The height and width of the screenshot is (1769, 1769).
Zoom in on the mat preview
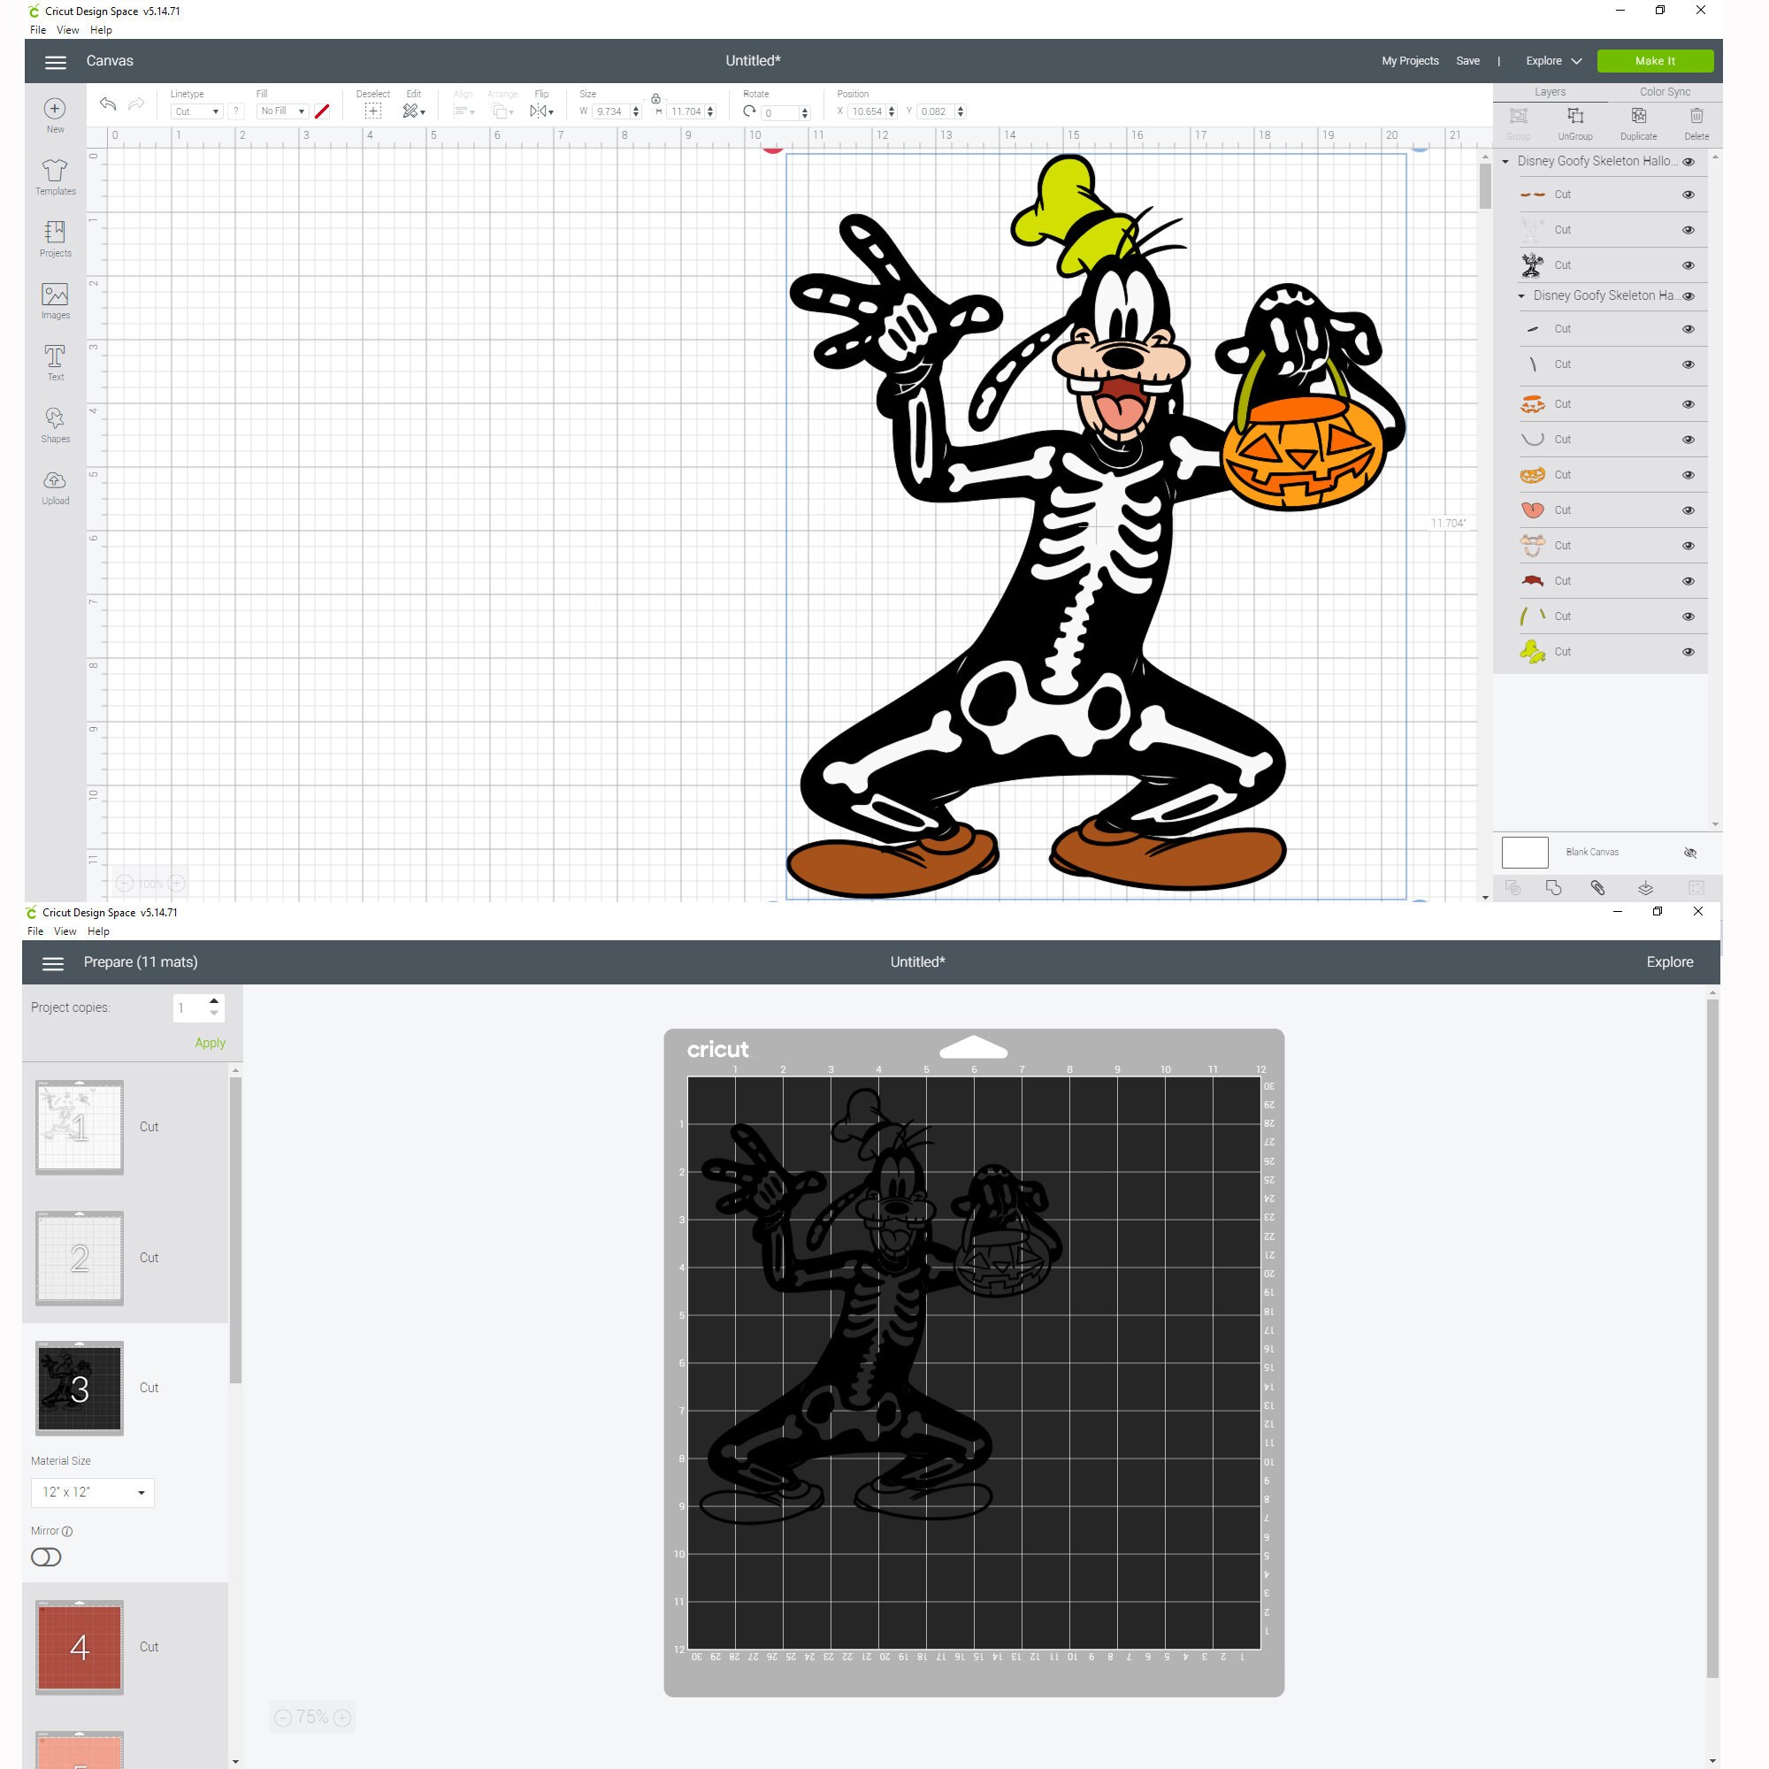click(342, 1718)
